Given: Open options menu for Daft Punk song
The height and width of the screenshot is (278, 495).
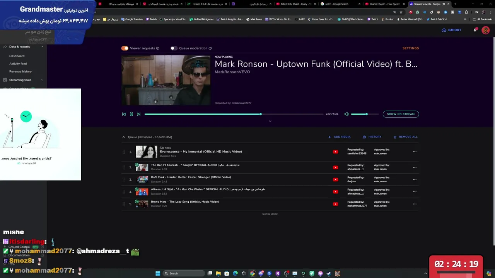Looking at the screenshot, I should [415, 180].
